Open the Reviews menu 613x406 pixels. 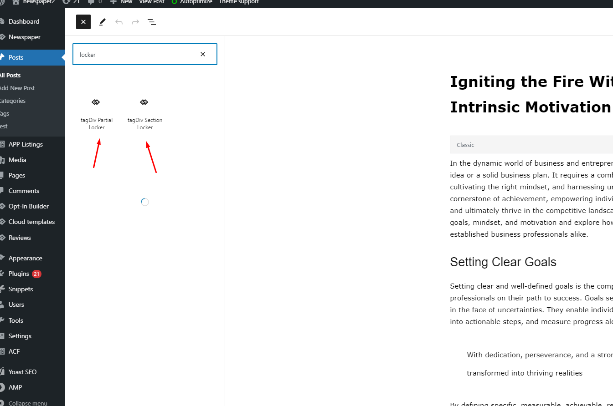point(20,238)
